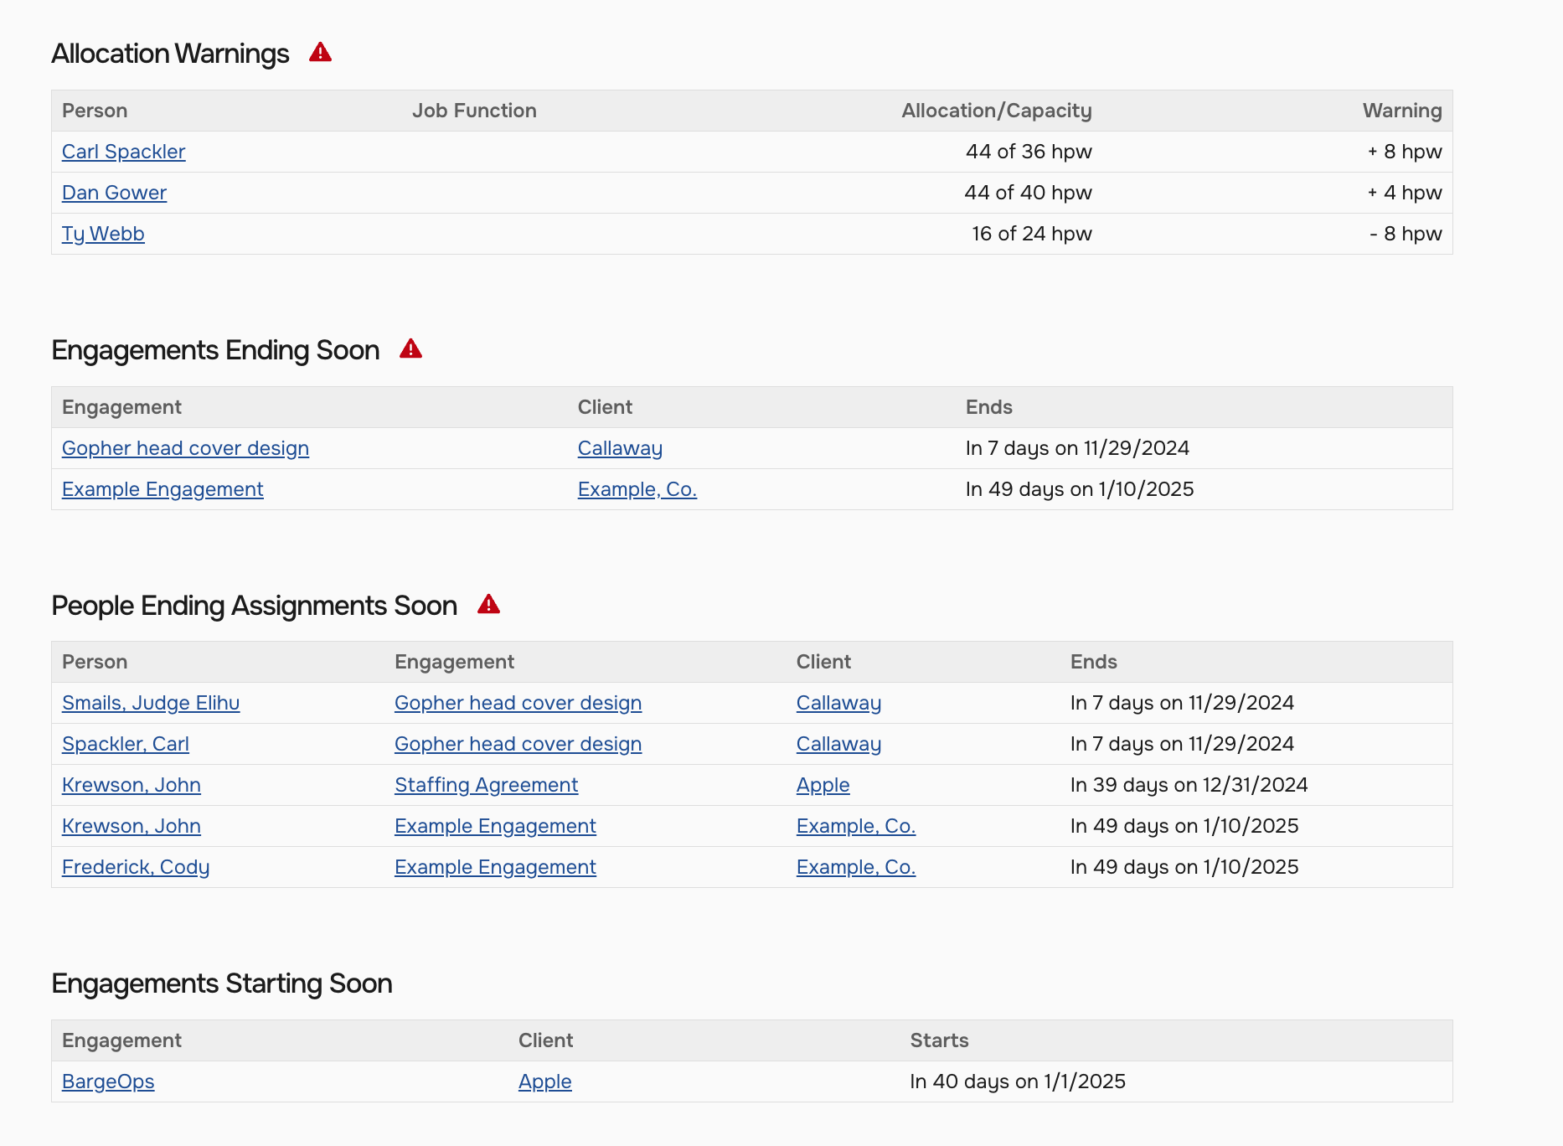
Task: Click the Allocation Warnings red alert icon
Action: click(320, 53)
